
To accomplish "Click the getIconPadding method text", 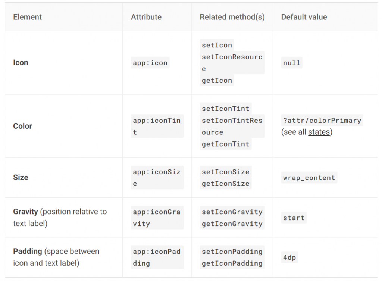I will click(x=232, y=263).
